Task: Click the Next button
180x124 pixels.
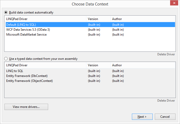Action: (142, 117)
